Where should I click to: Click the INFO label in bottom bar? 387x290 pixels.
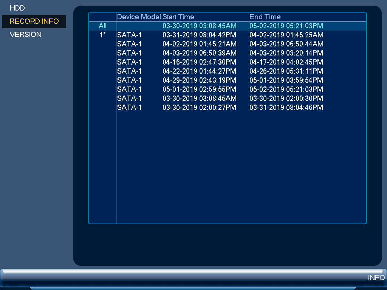tap(376, 278)
